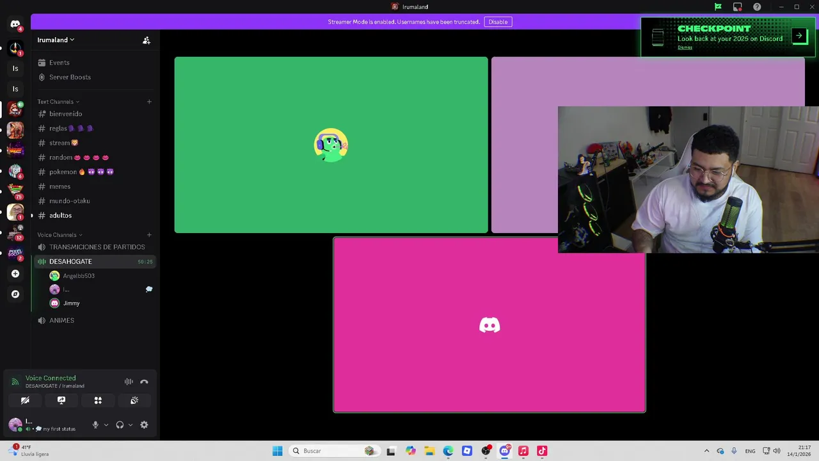This screenshot has width=819, height=461.
Task: Toggle camera on in voice panel
Action: click(25, 400)
